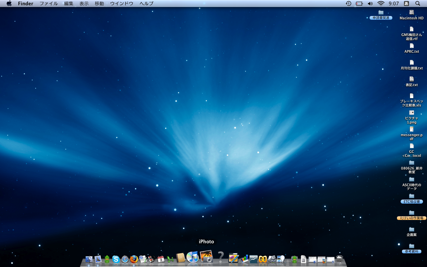Image resolution: width=427 pixels, height=267 pixels.
Task: Open iPhoto in the Dock
Action: point(206,256)
